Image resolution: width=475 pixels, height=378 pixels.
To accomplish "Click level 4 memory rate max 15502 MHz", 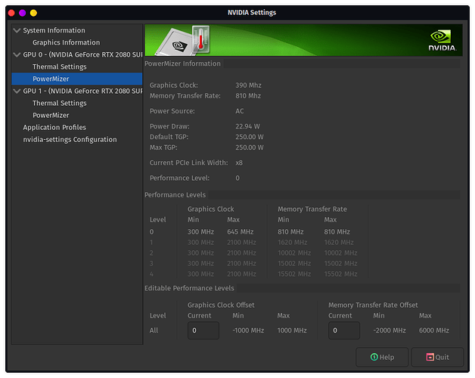I will (341, 274).
